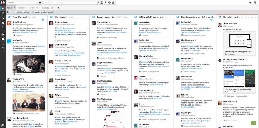Switch to the Accueil tab
The height and width of the screenshot is (128, 259).
(10, 8)
